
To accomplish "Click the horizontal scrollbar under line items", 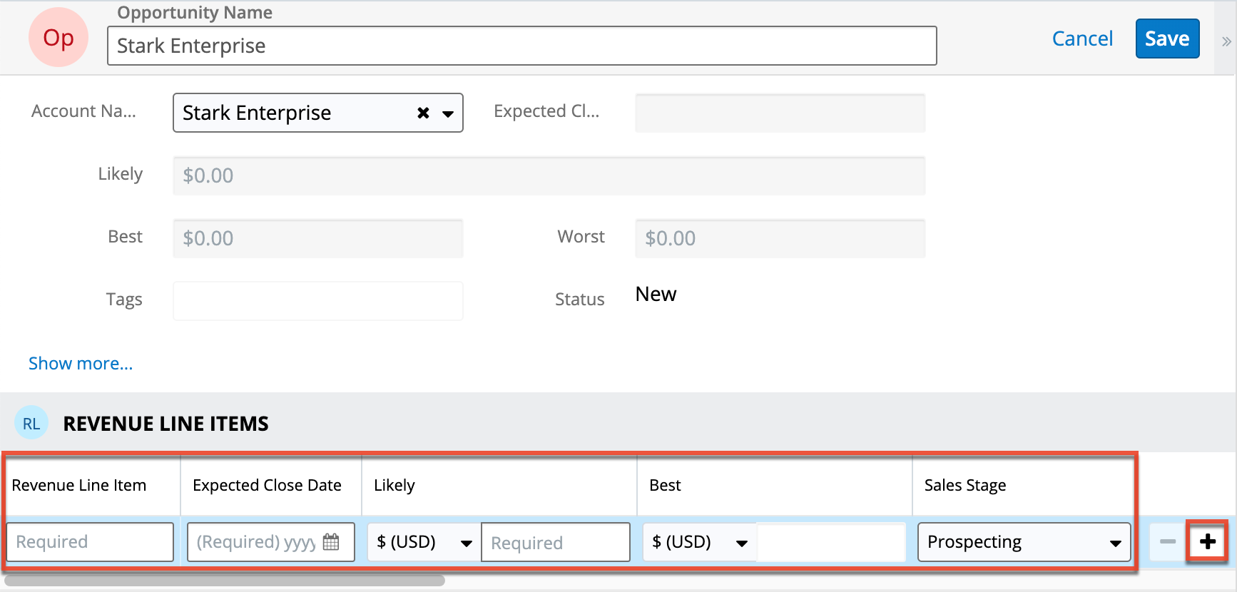I will [225, 581].
